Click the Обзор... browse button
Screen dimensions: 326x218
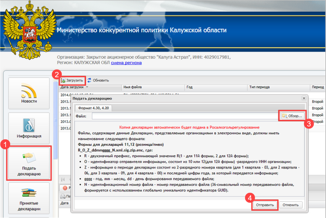point(293,116)
